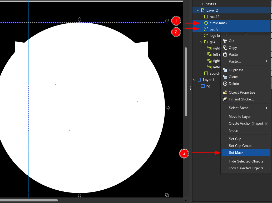The width and height of the screenshot is (272, 203).
Task: Choose Lock Selected Objects
Action: [x=245, y=168]
